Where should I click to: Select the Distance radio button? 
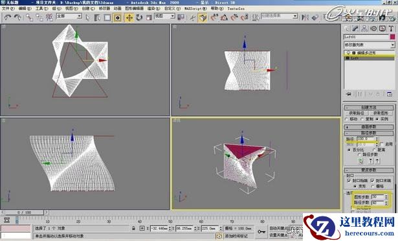point(374,150)
